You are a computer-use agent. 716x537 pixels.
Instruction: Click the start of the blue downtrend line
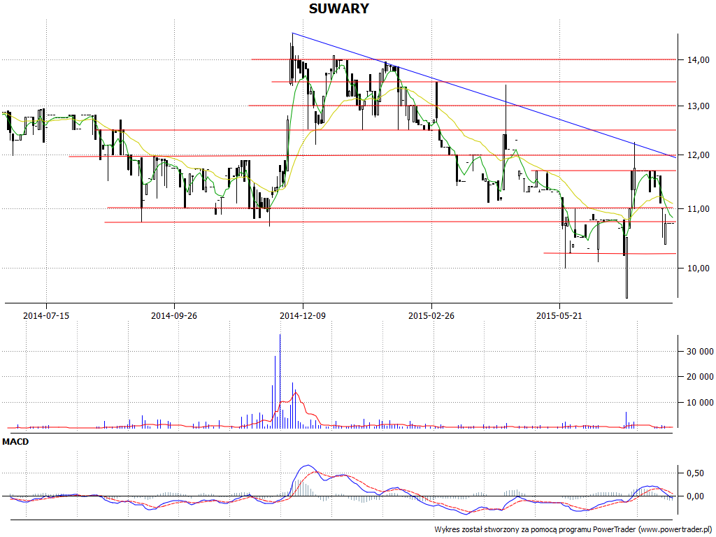[292, 34]
